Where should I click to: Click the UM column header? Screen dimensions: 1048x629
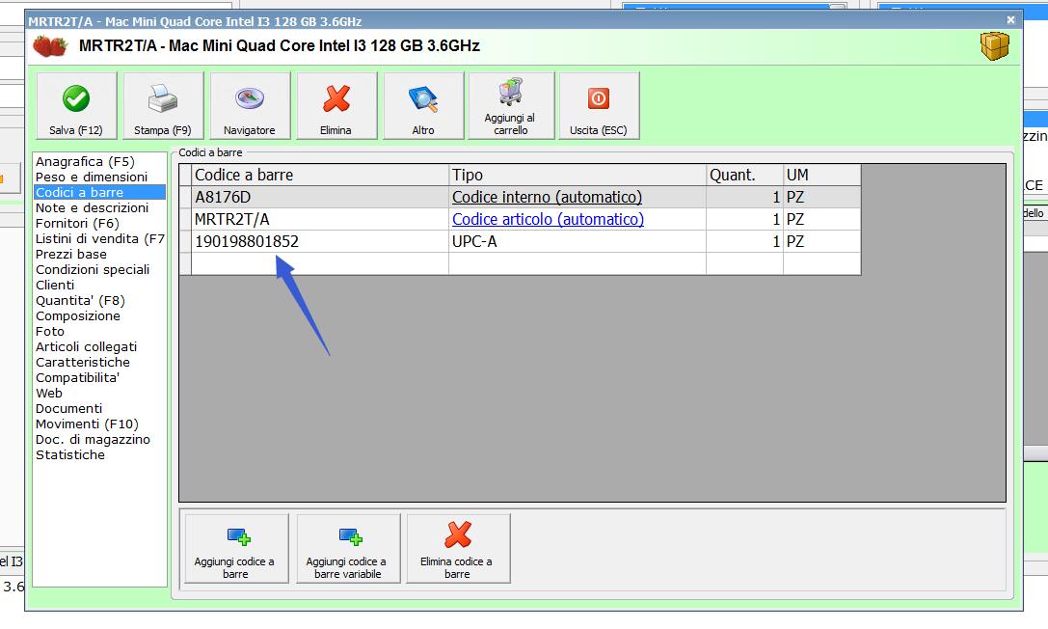pyautogui.click(x=822, y=176)
